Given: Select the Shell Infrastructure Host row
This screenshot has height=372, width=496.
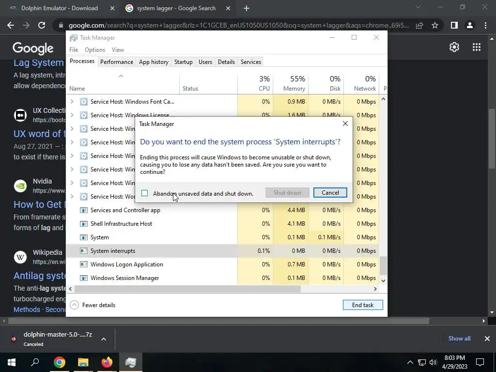Looking at the screenshot, I should pos(222,224).
